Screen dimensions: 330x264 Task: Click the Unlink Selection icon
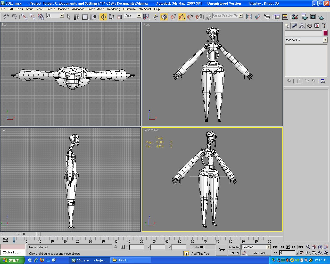pos(32,17)
